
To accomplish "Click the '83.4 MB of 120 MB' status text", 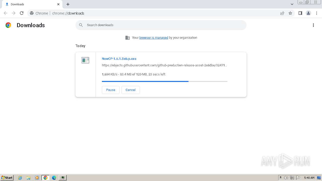I will pos(134,74).
